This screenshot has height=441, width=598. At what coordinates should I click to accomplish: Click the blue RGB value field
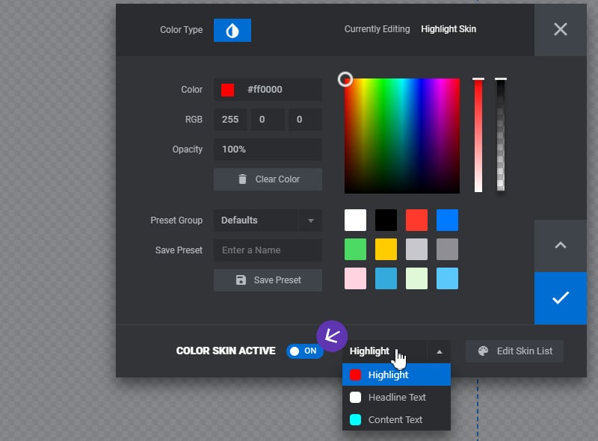[305, 120]
